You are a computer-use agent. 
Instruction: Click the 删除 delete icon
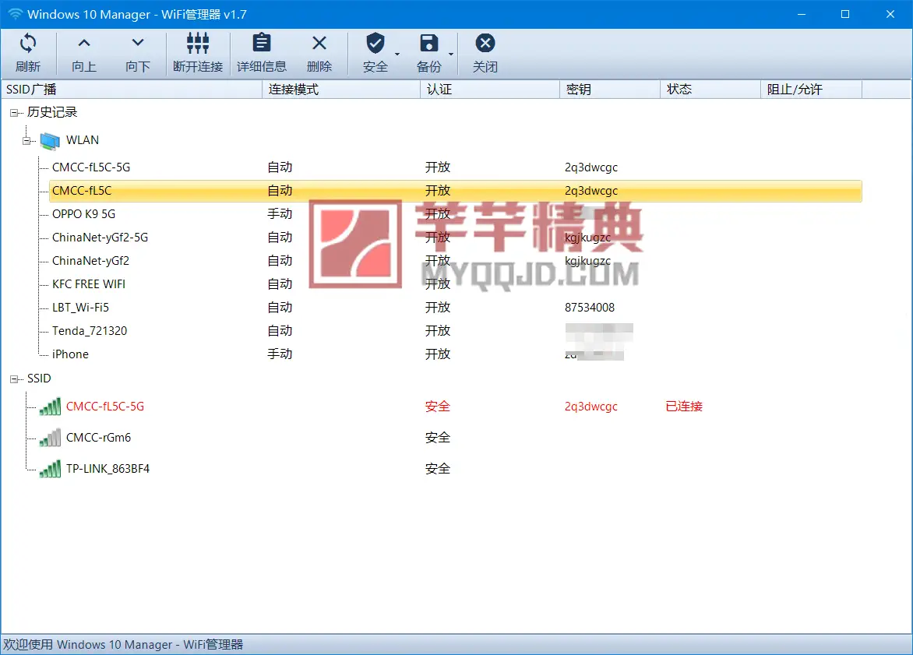(x=319, y=43)
